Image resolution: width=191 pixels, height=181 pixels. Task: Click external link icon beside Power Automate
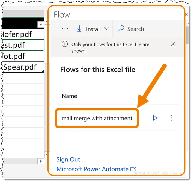(133, 169)
